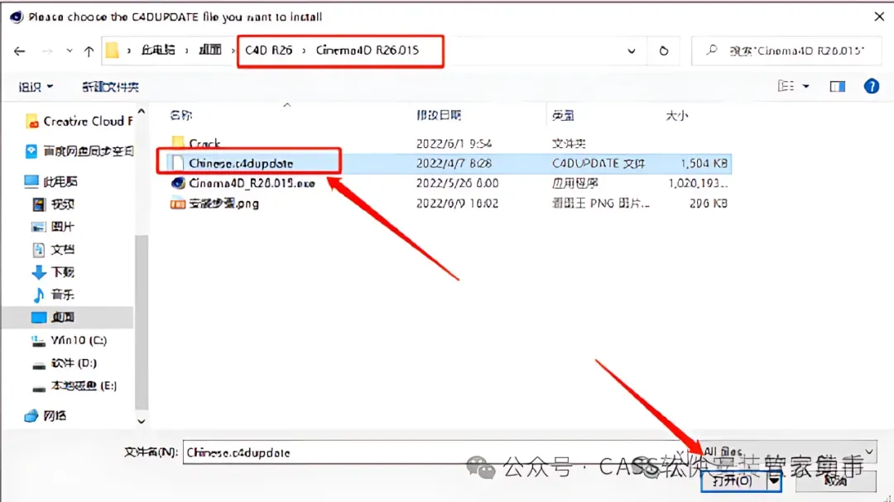
Task: Open 视频 (Videos) in sidebar
Action: [x=53, y=204]
